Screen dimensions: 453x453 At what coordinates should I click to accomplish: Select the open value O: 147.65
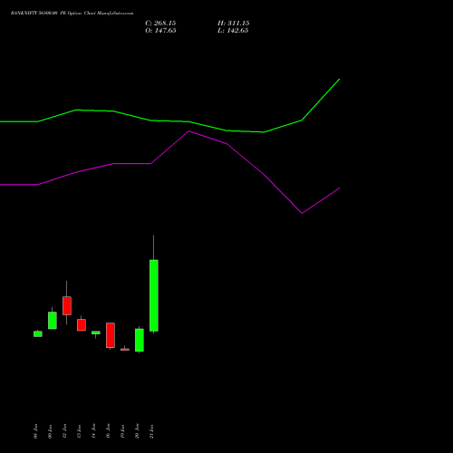pos(160,31)
